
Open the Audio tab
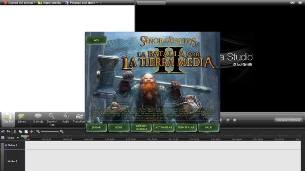pyautogui.click(x=66, y=119)
